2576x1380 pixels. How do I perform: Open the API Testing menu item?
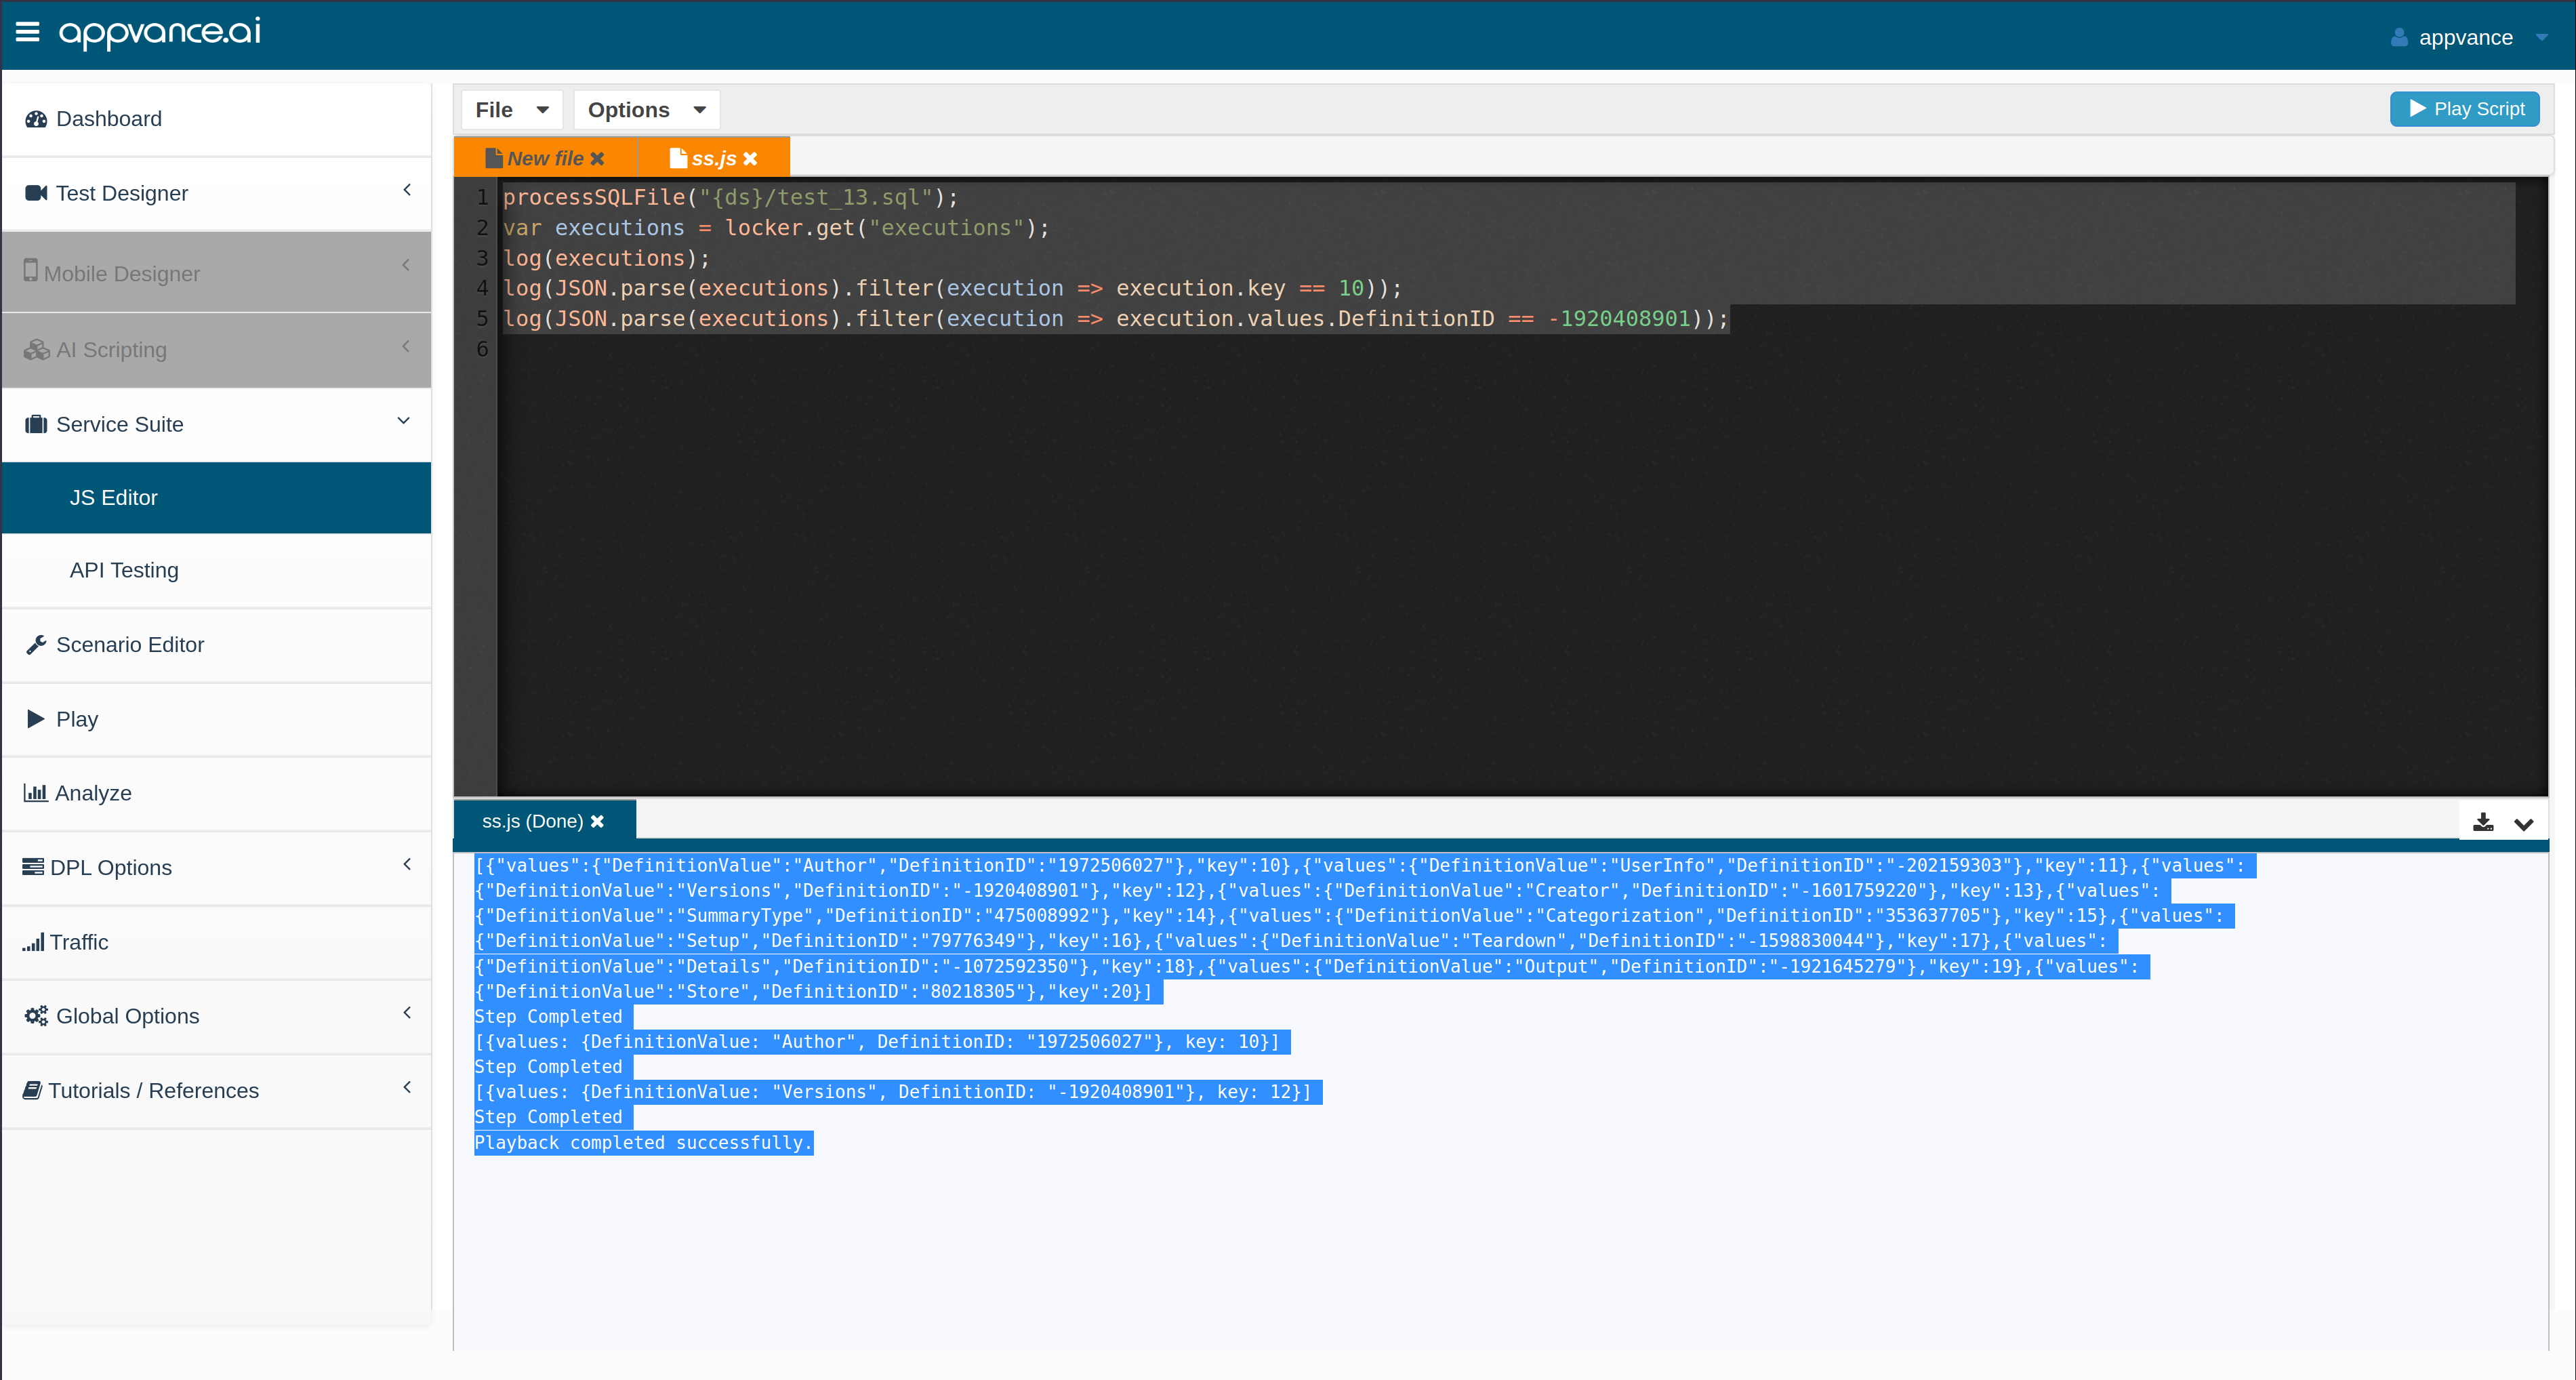[216, 570]
